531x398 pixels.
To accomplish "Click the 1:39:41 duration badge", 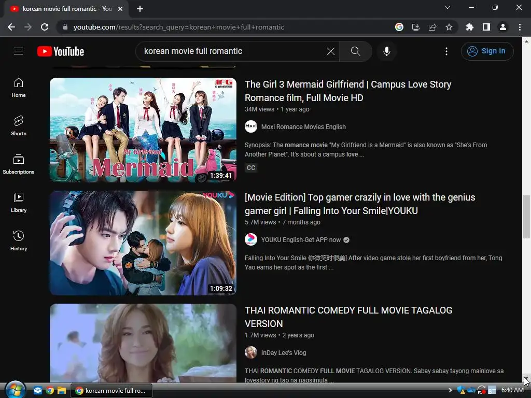I will 221,176.
